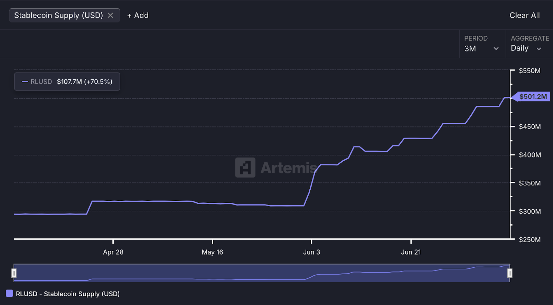This screenshot has width=553, height=305.
Task: Click the May 16 x-axis label
Action: pyautogui.click(x=212, y=252)
